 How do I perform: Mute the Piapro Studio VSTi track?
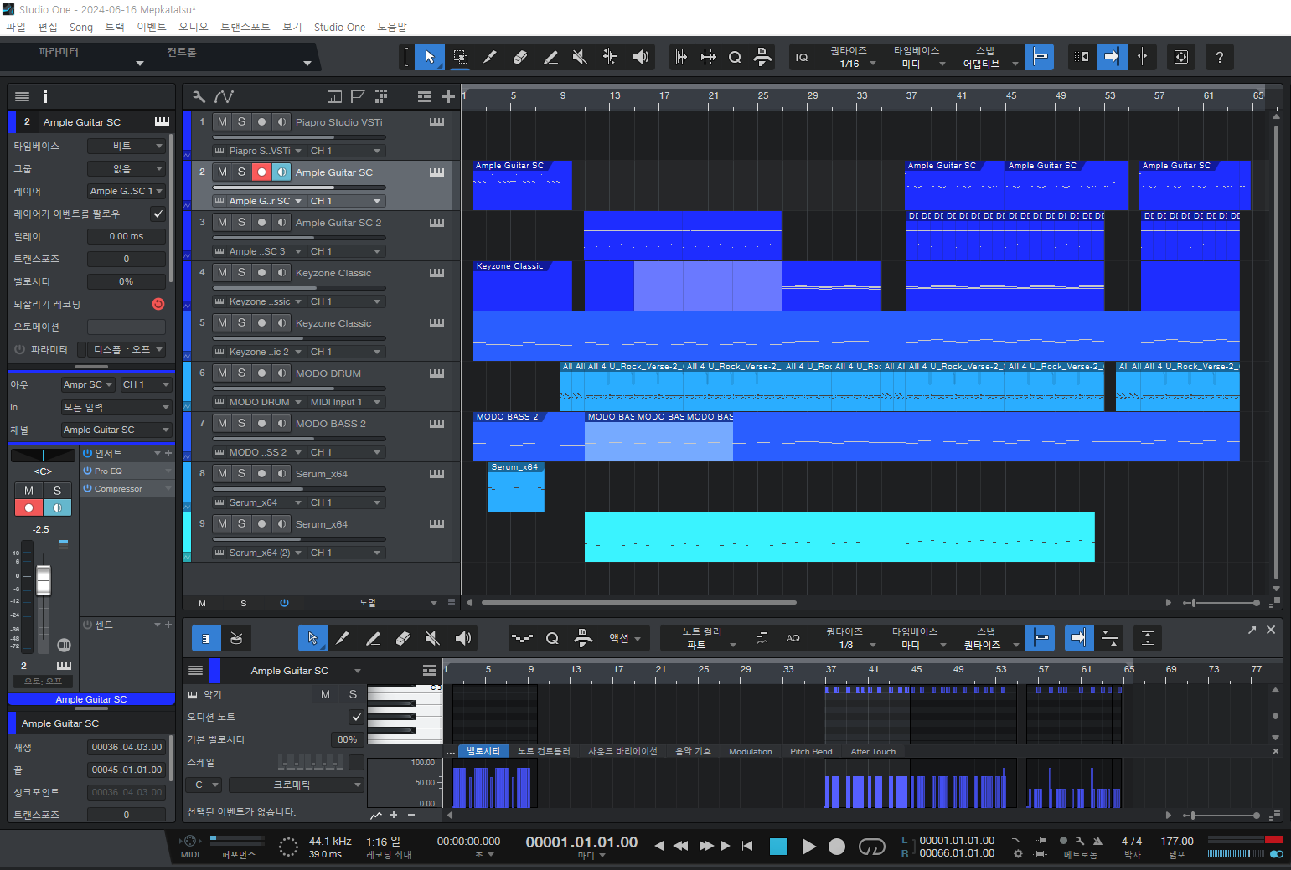click(222, 121)
